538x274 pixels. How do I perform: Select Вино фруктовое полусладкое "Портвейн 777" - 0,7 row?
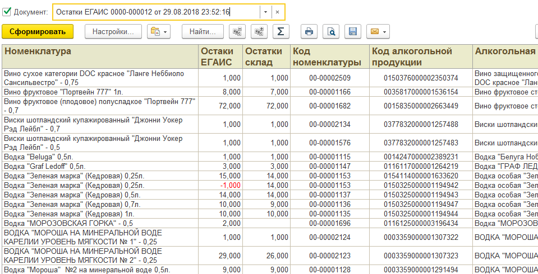pos(100,106)
